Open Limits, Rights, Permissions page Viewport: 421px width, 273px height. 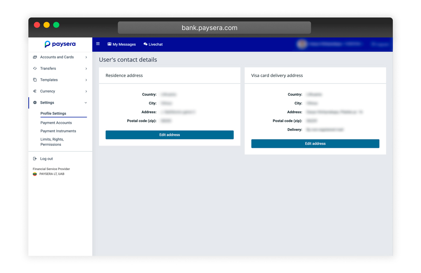click(52, 142)
